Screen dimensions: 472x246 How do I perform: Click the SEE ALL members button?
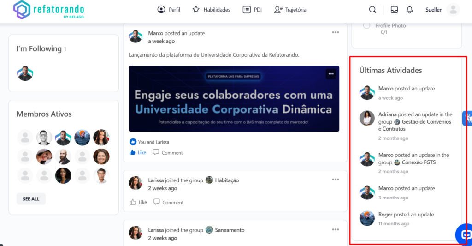[31, 199]
